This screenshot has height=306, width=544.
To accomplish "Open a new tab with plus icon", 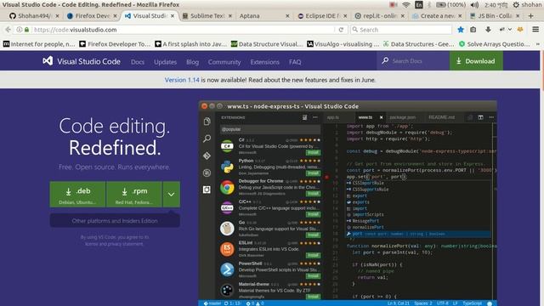I will tap(530, 16).
